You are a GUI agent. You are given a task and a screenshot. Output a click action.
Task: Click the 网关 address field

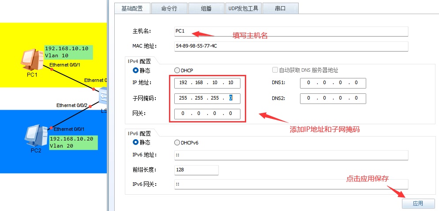pos(207,114)
